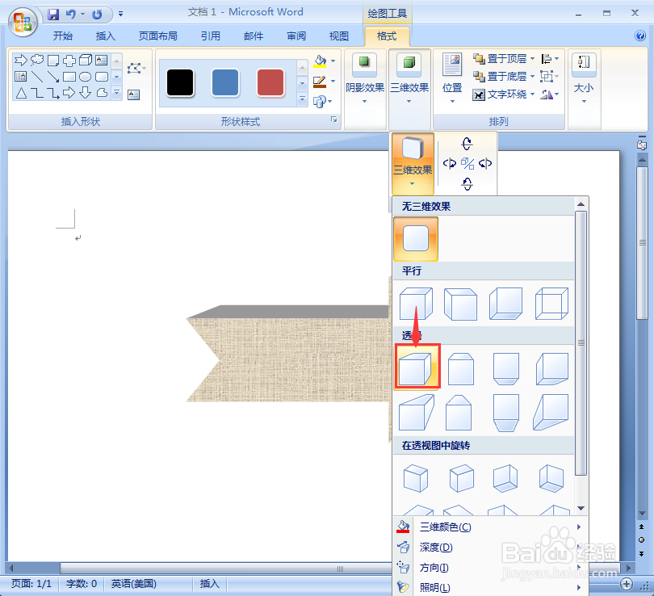The height and width of the screenshot is (596, 654).
Task: Click the shape fill paint bucket
Action: coord(320,61)
